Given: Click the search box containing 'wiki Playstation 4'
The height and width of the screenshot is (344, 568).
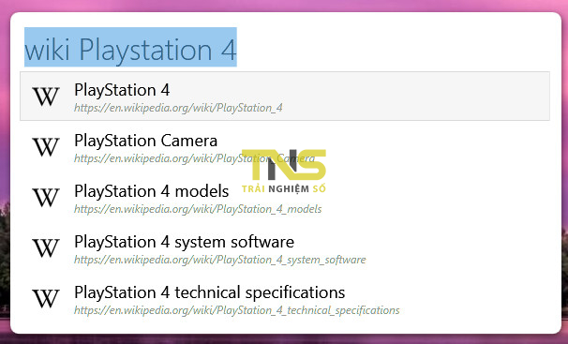Looking at the screenshot, I should (x=285, y=48).
